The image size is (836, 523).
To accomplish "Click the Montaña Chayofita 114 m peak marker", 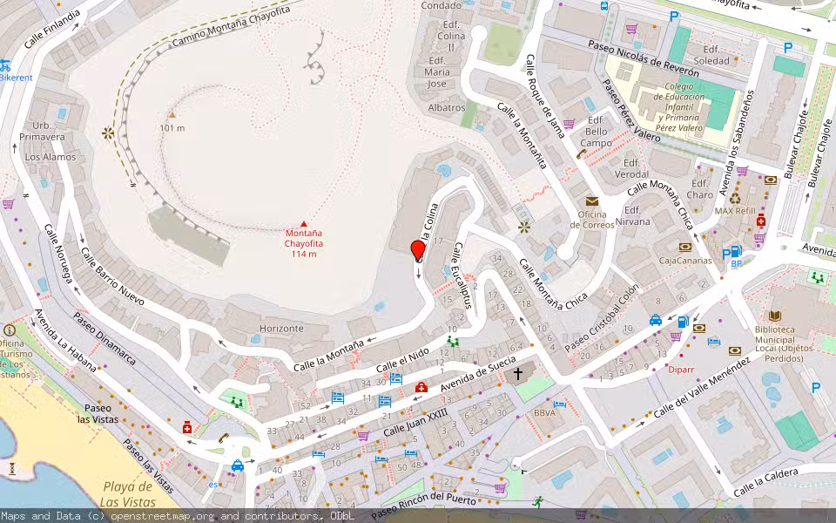I will tap(302, 225).
